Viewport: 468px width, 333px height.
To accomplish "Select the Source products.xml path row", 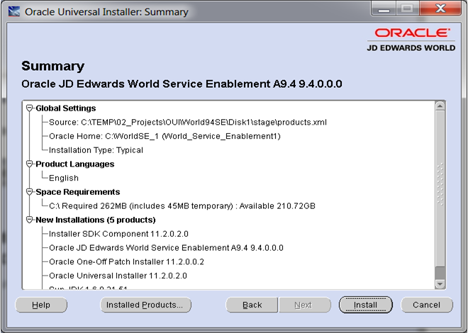I will tap(188, 123).
